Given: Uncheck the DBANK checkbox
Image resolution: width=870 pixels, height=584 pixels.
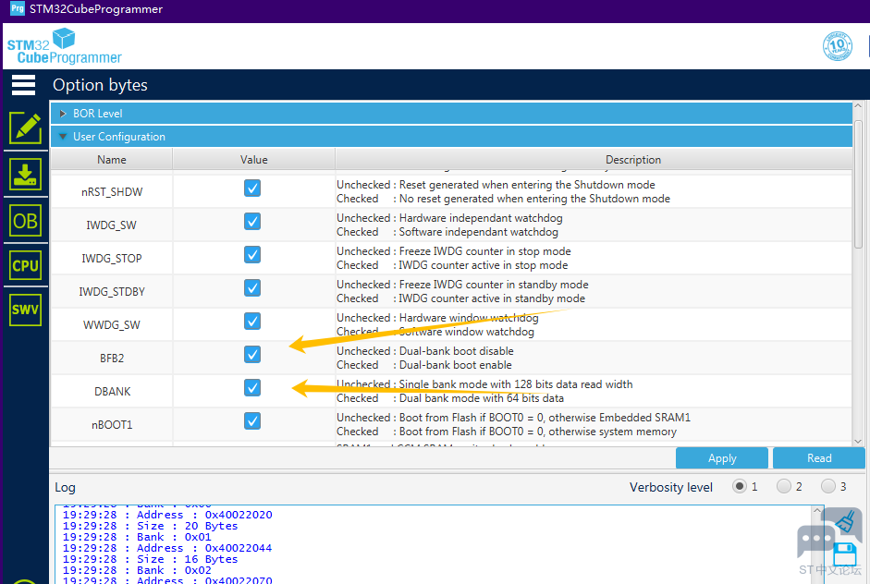Looking at the screenshot, I should click(252, 388).
